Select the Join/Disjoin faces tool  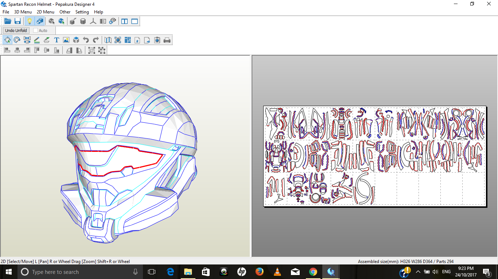click(27, 40)
